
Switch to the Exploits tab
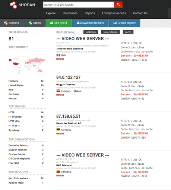pyautogui.click(x=12, y=23)
